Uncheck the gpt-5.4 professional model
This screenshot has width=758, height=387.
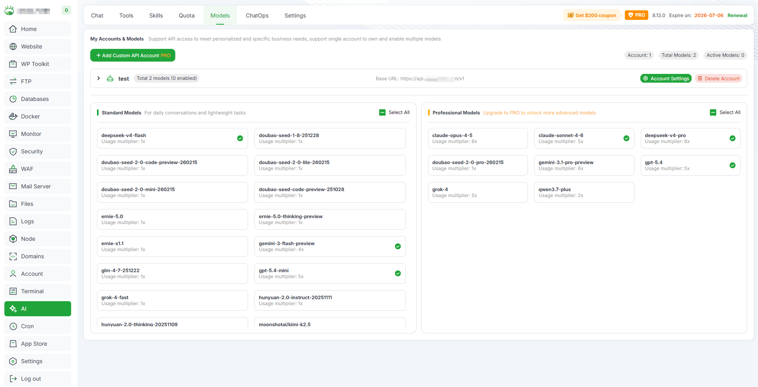(x=733, y=165)
